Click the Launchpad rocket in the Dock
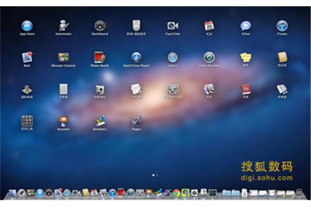 coord(22,193)
